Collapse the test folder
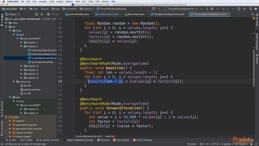259x146 pixels. coord(10,97)
